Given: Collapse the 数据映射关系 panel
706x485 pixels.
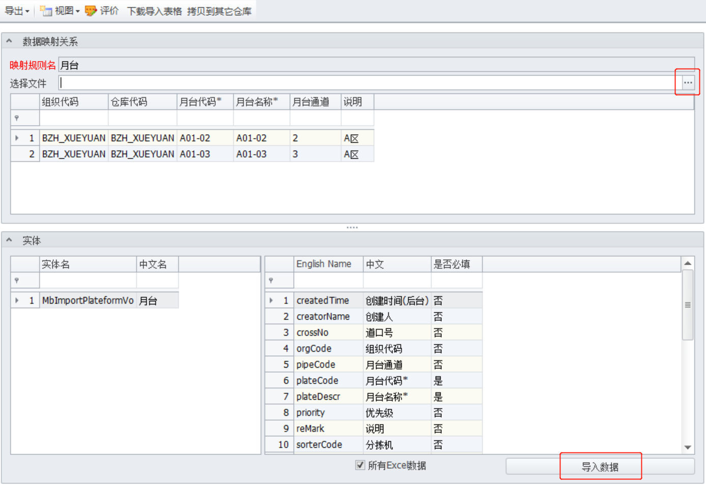Looking at the screenshot, I should (x=9, y=41).
